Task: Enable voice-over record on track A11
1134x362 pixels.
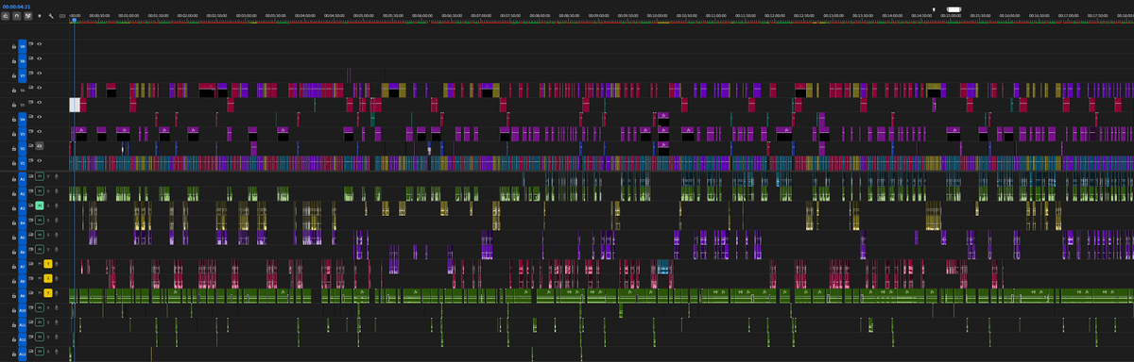Action: (x=56, y=323)
